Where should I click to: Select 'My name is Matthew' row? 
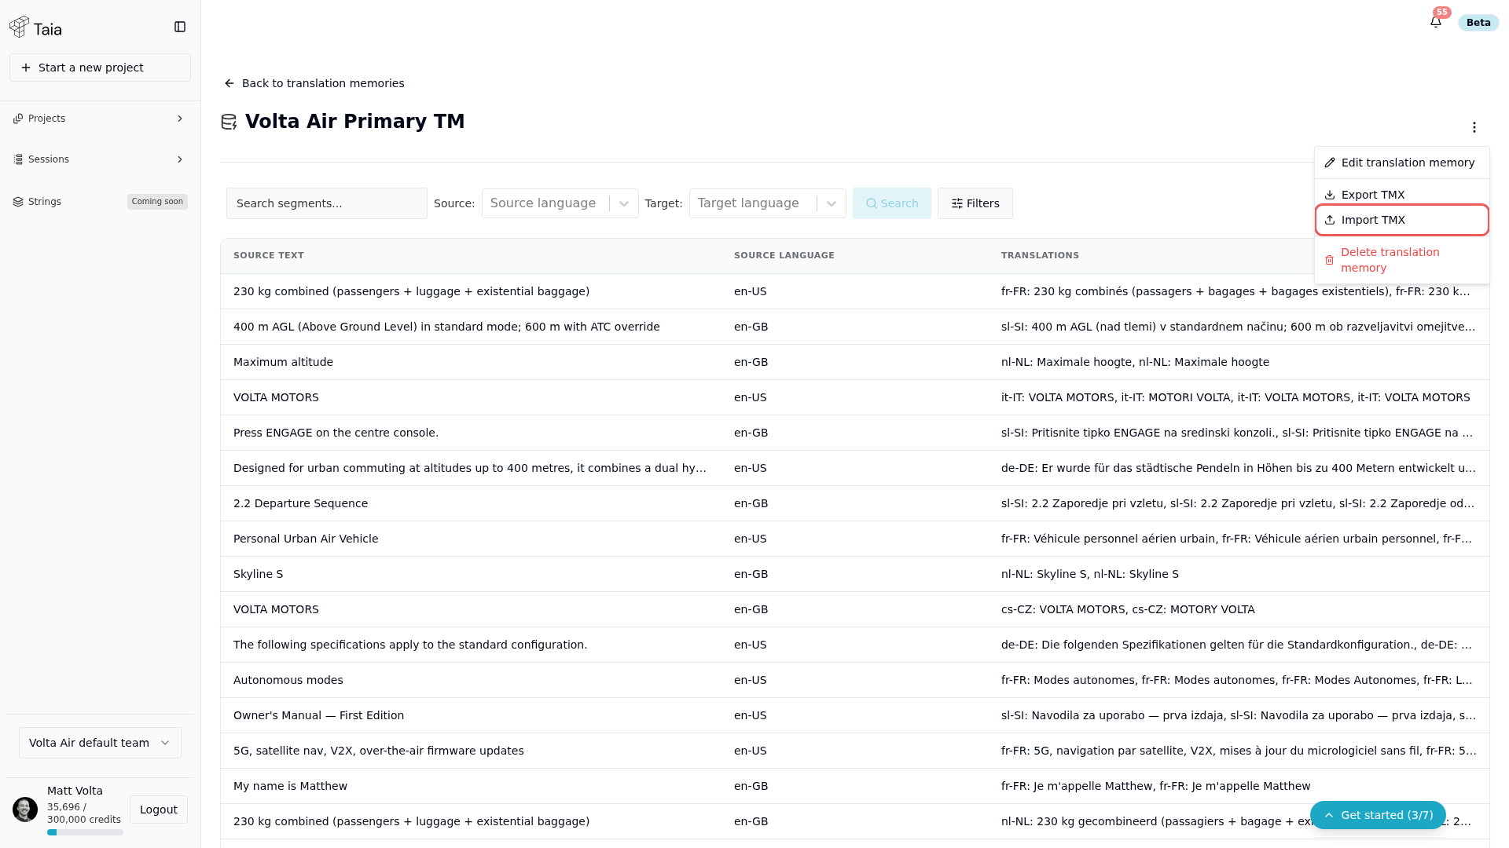pyautogui.click(x=854, y=786)
